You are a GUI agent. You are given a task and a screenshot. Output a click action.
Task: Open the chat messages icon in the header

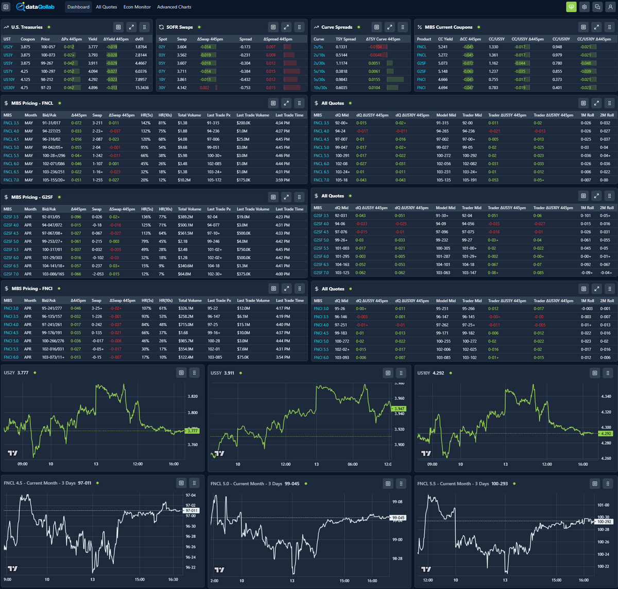click(x=597, y=7)
